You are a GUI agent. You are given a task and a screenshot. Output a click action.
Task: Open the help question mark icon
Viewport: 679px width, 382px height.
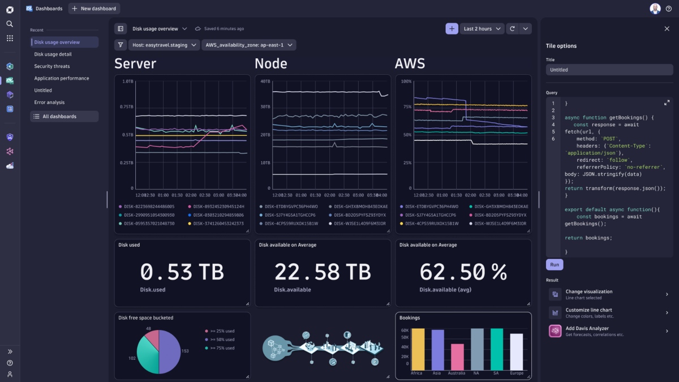coord(669,8)
